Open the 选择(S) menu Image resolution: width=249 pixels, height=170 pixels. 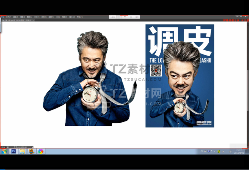click(44, 17)
